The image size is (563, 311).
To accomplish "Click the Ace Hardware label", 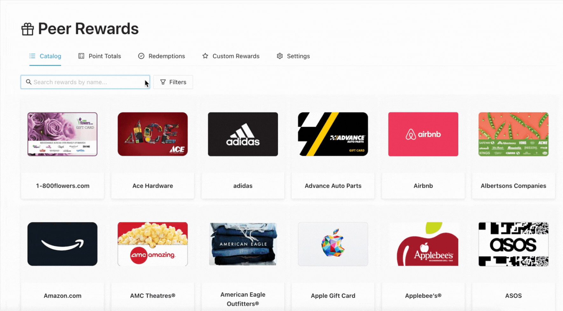I will point(153,186).
